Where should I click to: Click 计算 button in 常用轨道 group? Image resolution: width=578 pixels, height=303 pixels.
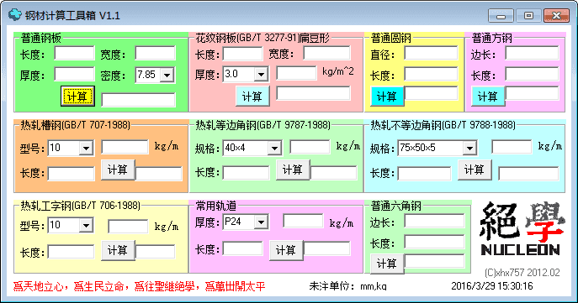click(x=286, y=250)
